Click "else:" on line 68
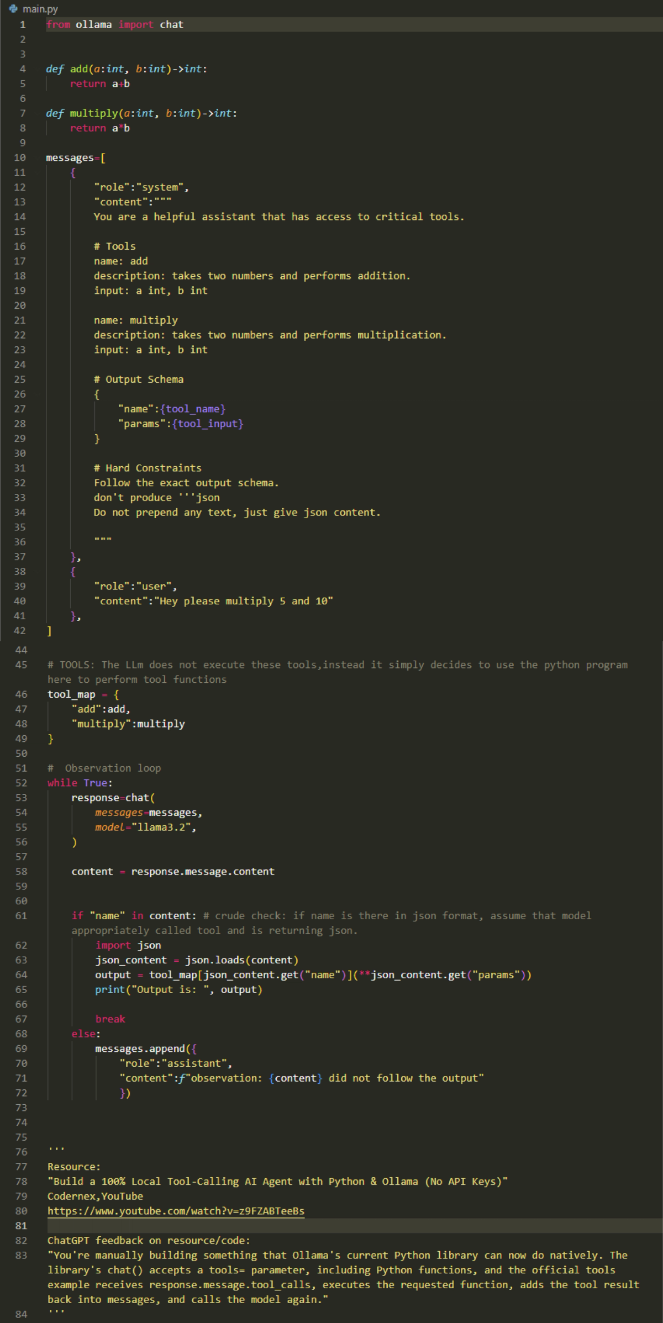The width and height of the screenshot is (663, 1323). (x=86, y=1034)
